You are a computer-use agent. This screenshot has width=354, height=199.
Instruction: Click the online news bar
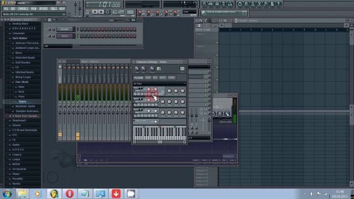223,12
